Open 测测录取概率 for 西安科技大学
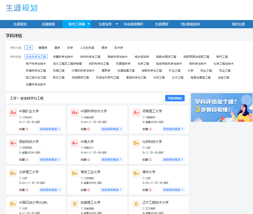Viewport: 253px width, 214px height. tap(50, 160)
